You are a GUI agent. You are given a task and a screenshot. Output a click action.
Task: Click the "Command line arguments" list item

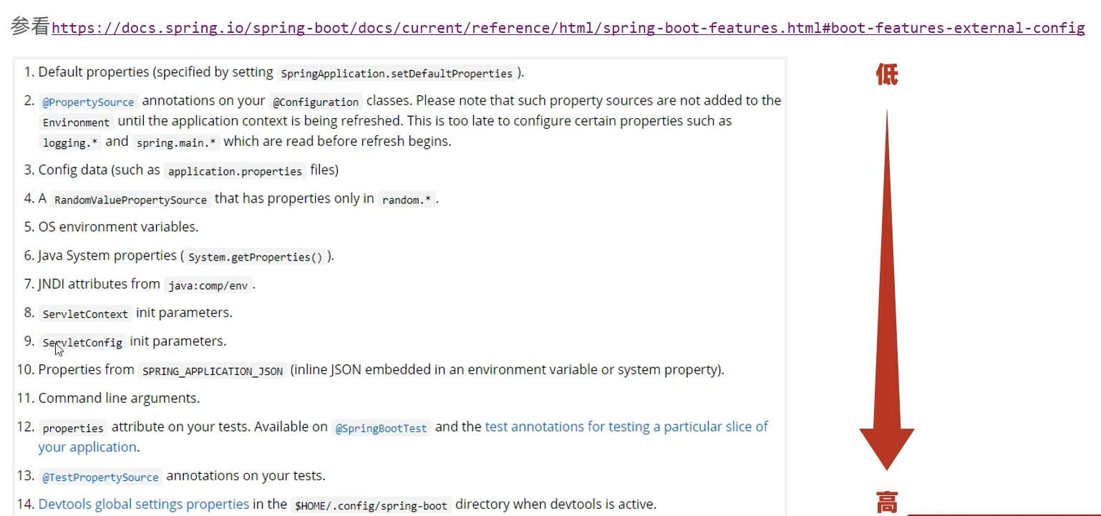[119, 398]
